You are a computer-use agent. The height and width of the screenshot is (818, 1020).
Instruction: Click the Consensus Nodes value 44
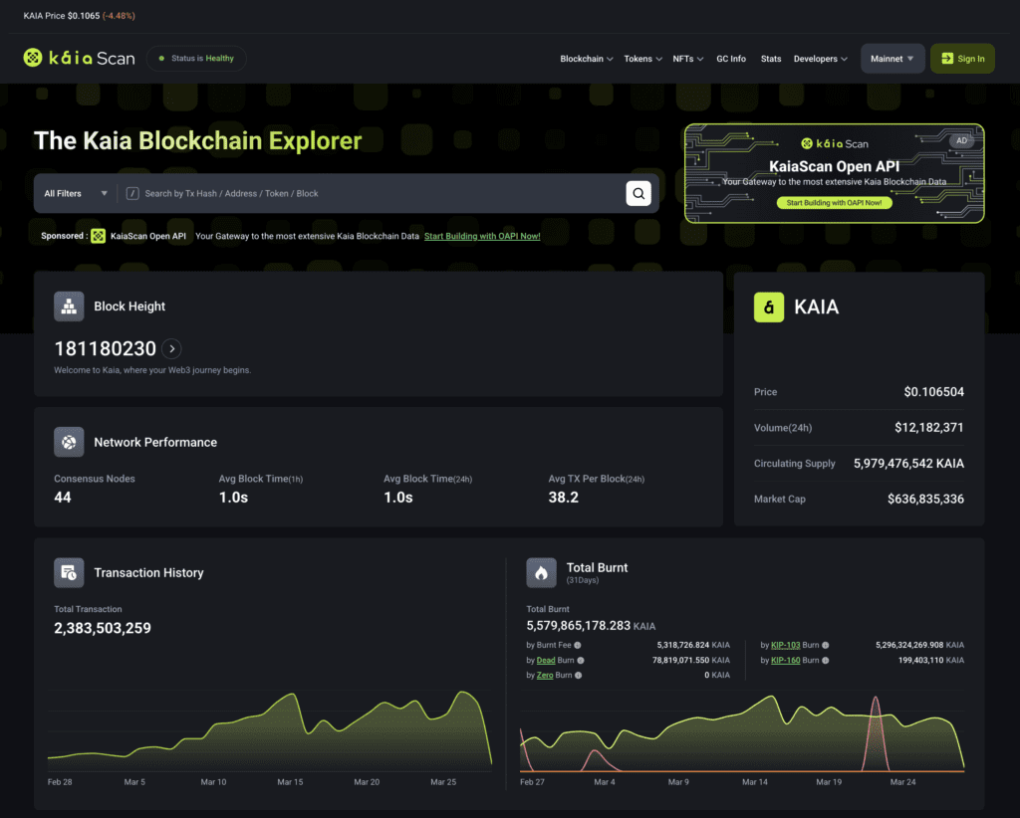pos(63,497)
